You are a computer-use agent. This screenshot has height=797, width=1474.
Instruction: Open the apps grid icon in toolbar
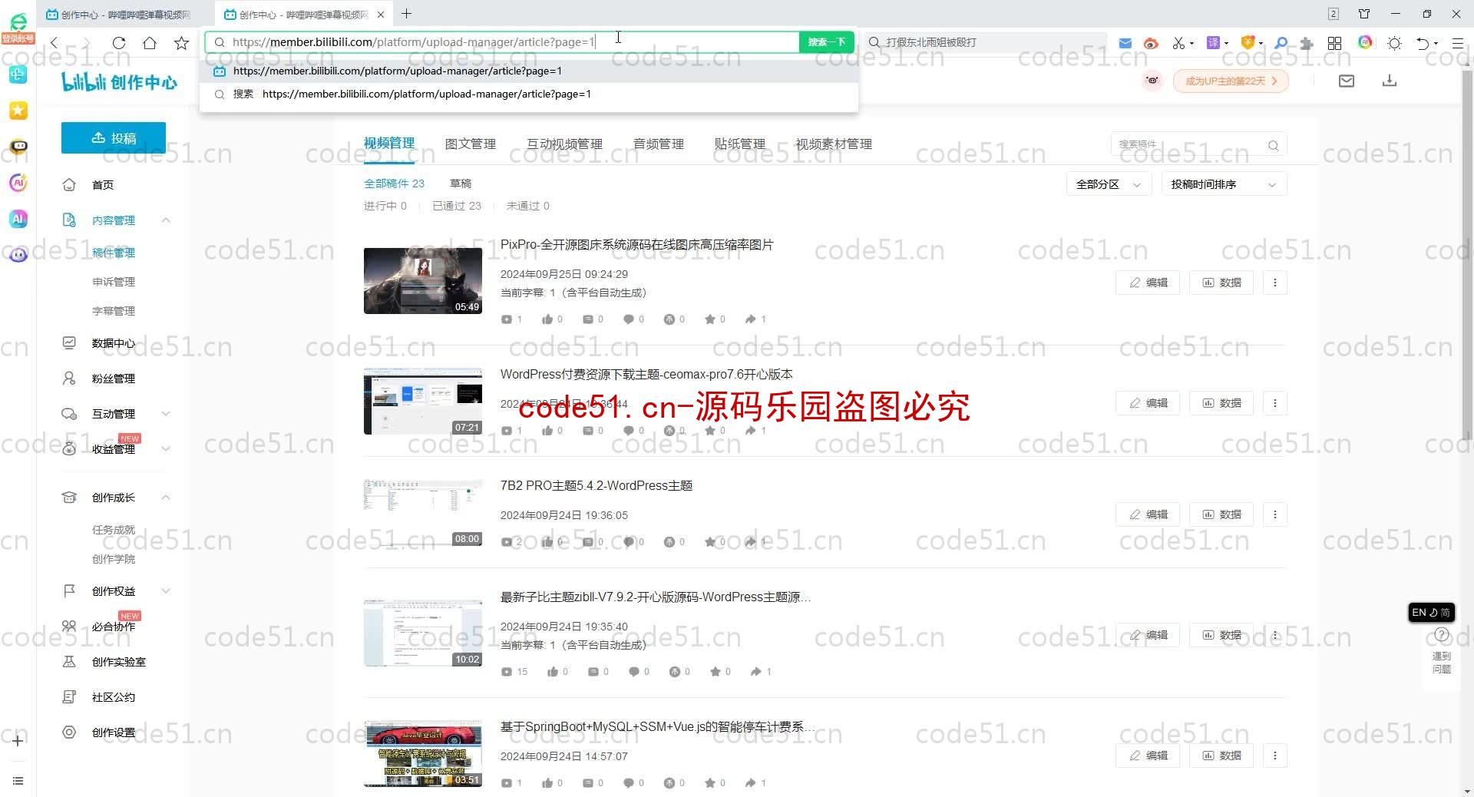coord(1334,43)
